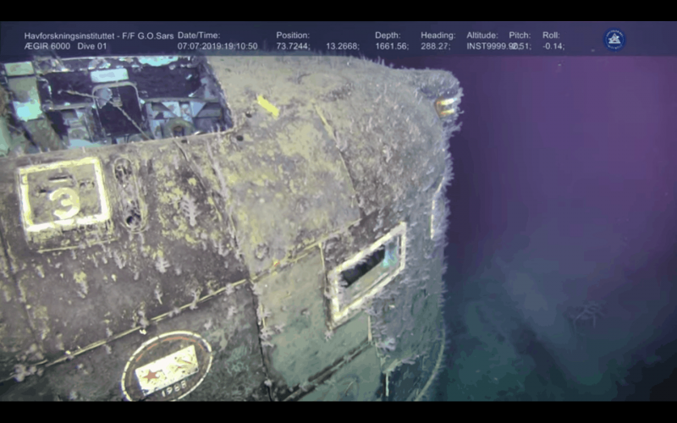
Task: Click the institute logo in the overlay bar
Action: pyautogui.click(x=614, y=39)
